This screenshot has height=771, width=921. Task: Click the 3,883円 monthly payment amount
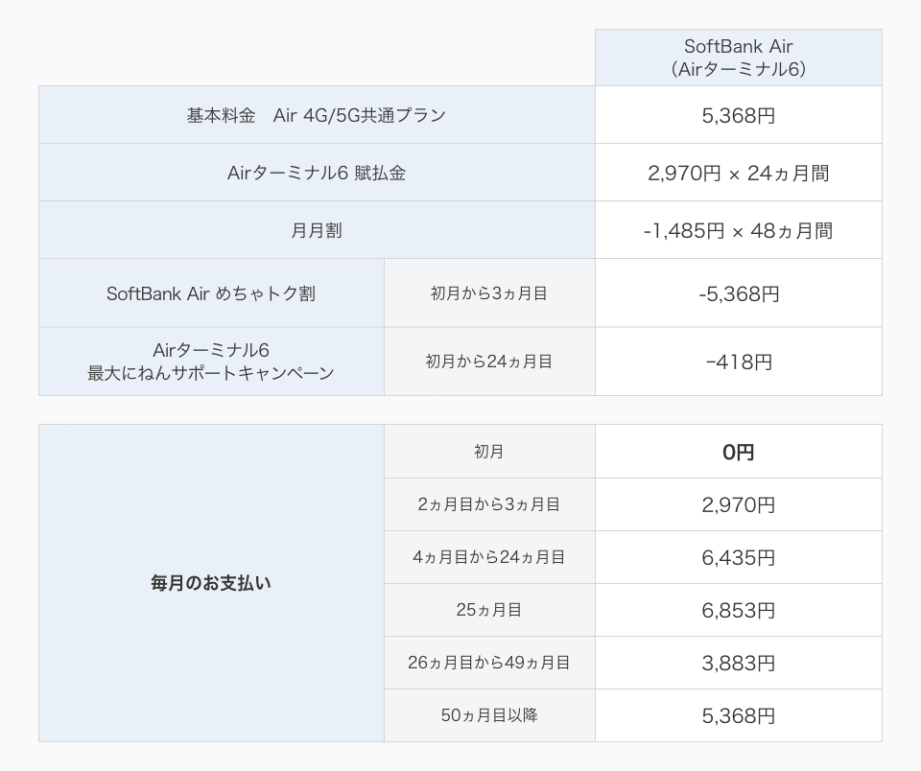738,664
